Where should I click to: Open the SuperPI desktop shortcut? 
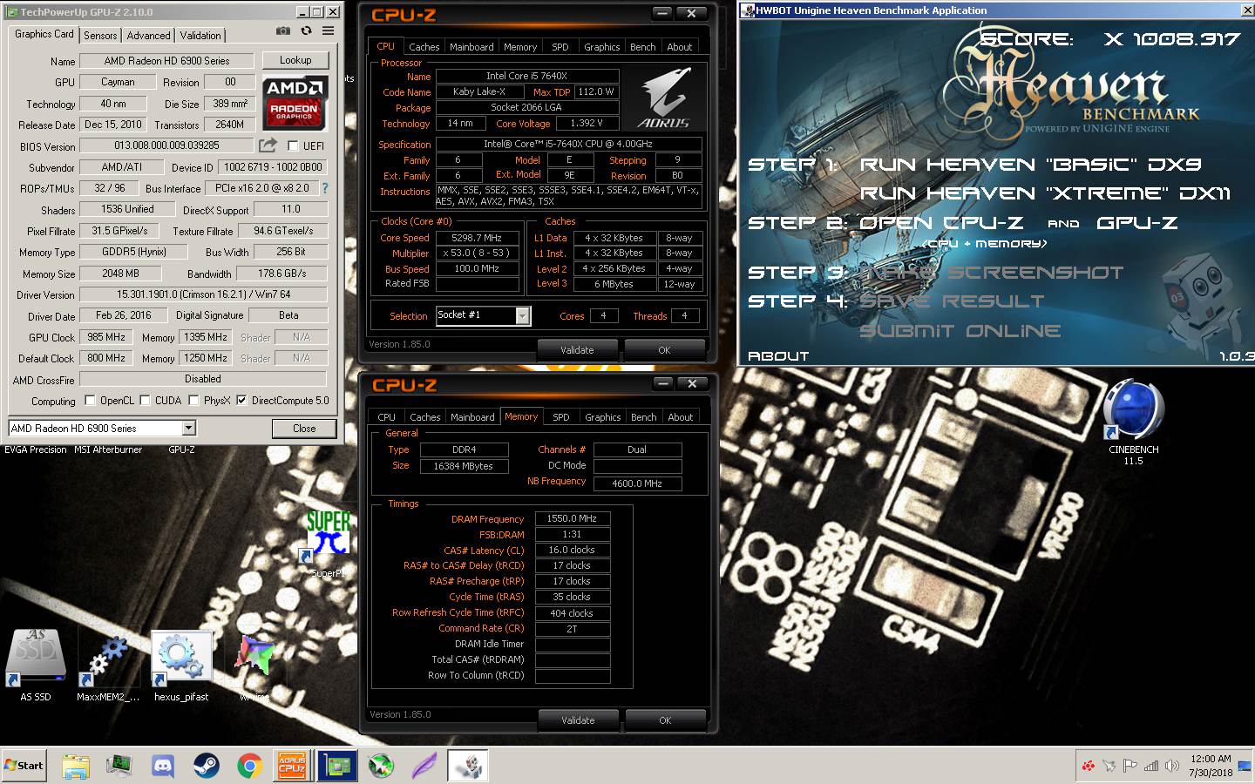[x=328, y=543]
